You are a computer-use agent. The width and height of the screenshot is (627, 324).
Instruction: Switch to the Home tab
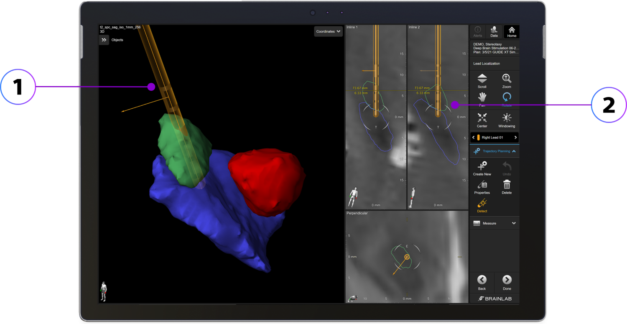(511, 31)
